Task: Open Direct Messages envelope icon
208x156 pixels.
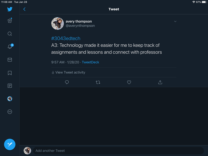Action: pyautogui.click(x=10, y=60)
